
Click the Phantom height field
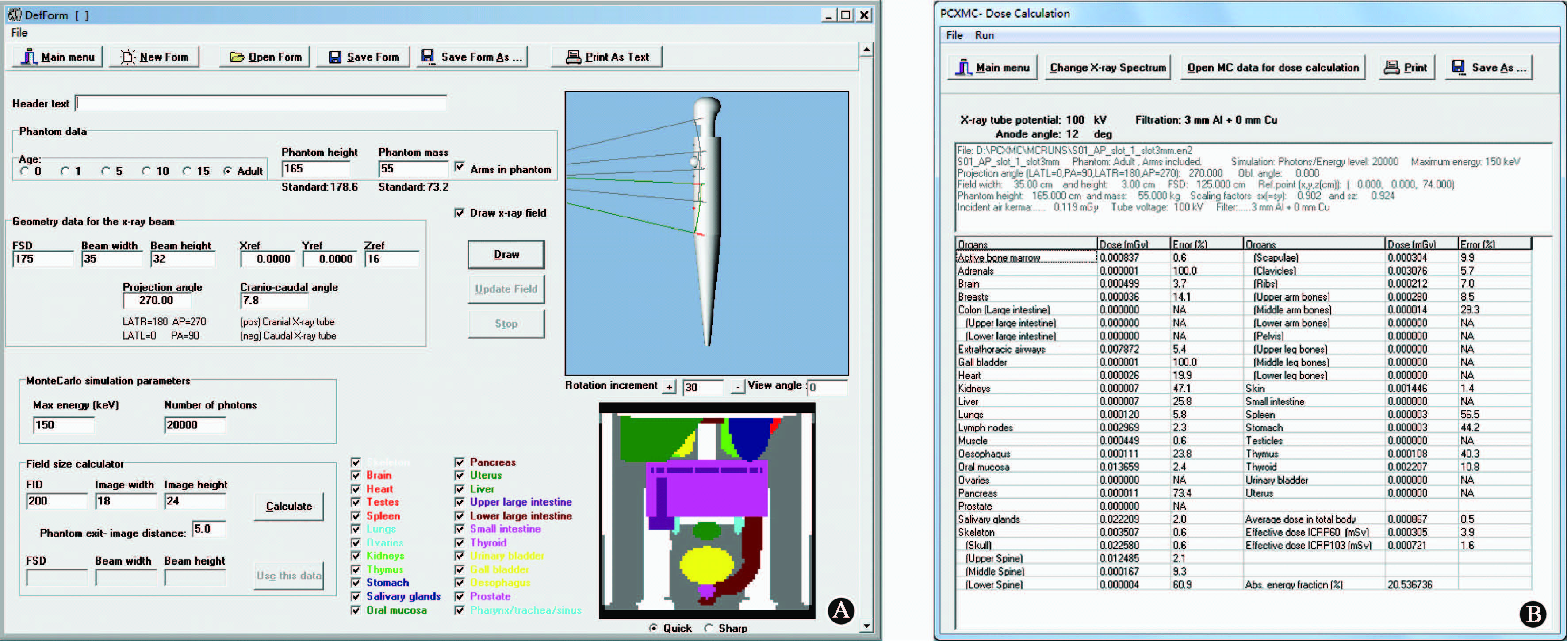pyautogui.click(x=315, y=169)
